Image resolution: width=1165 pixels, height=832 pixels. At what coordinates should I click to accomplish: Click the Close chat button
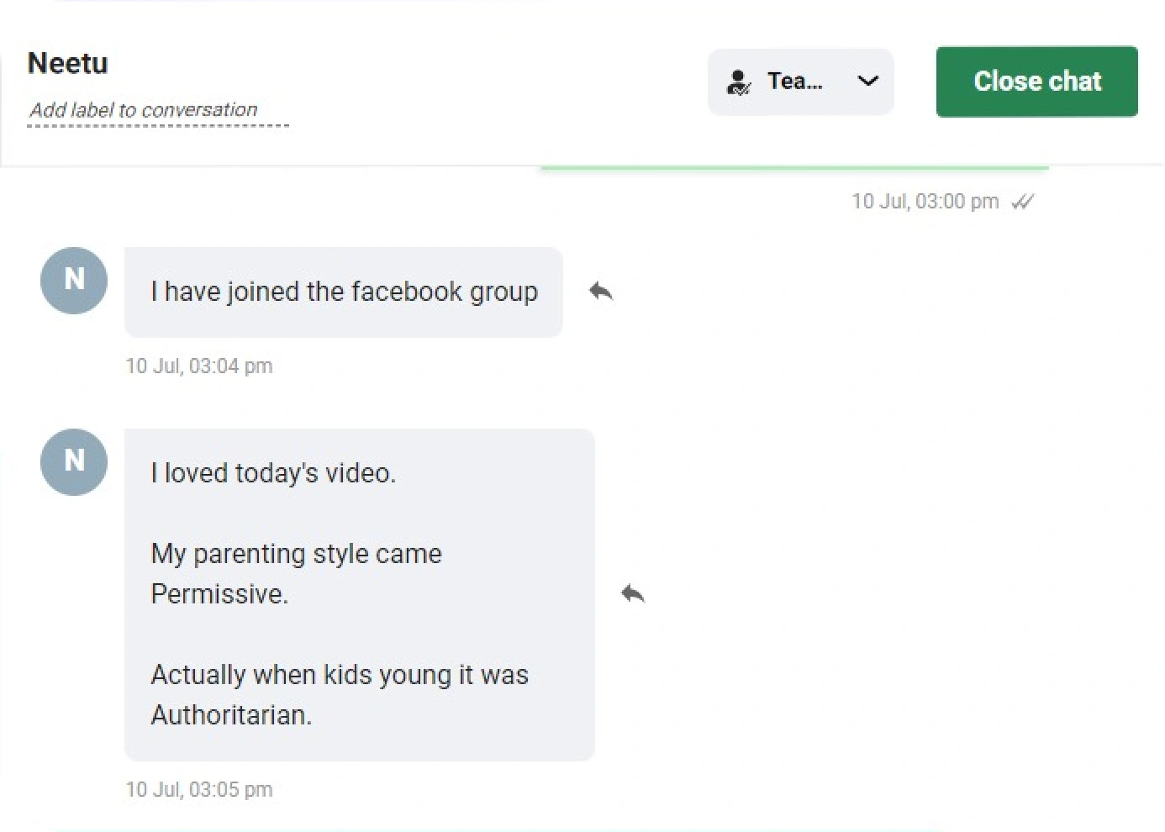(1036, 82)
